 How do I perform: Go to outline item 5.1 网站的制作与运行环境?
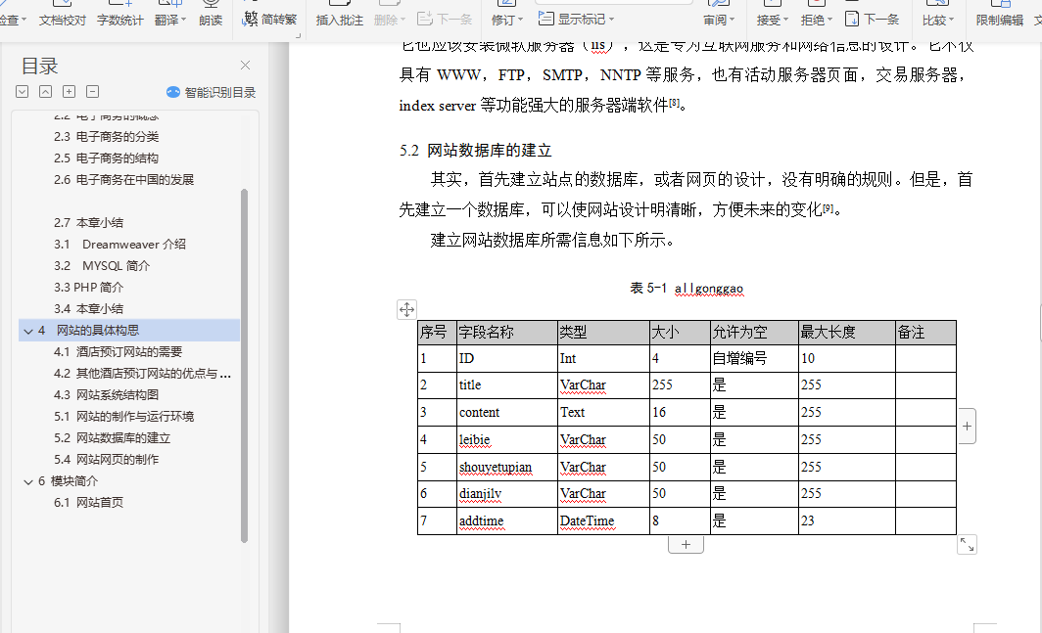(123, 417)
